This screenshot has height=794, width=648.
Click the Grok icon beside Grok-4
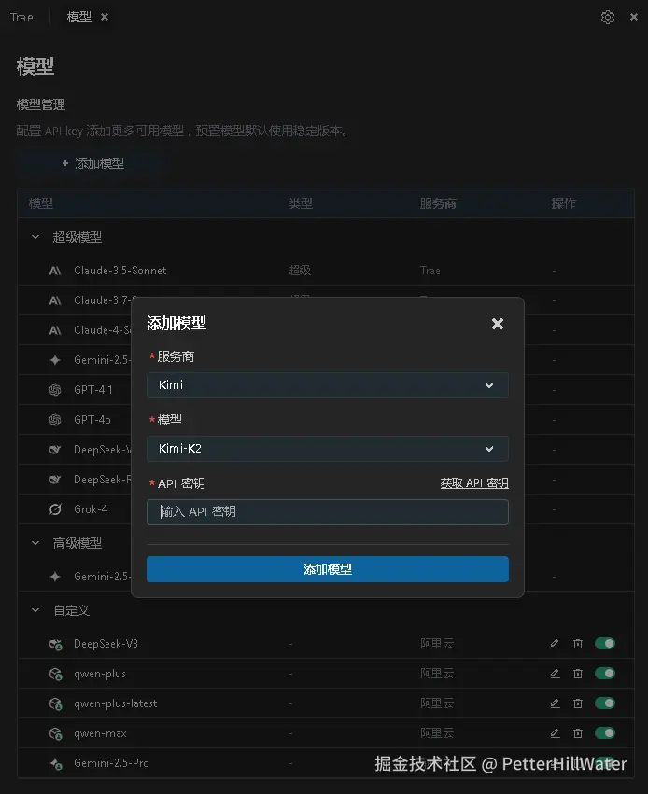click(x=55, y=509)
